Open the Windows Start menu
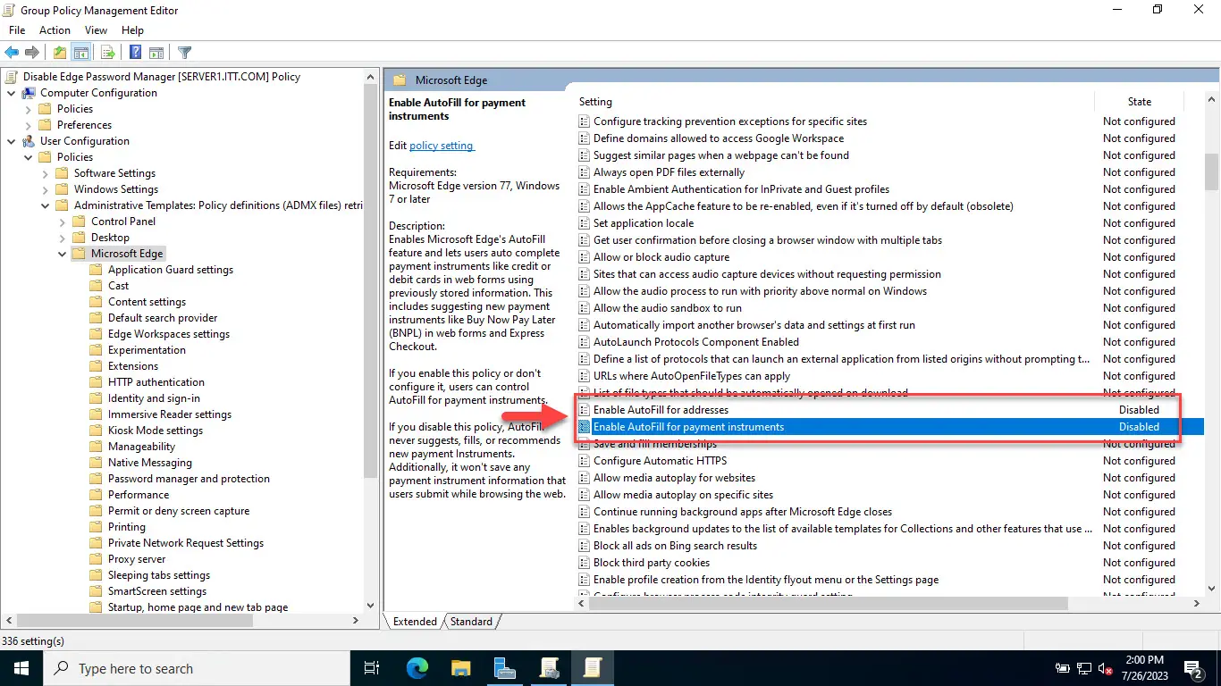1221x686 pixels. pos(21,668)
